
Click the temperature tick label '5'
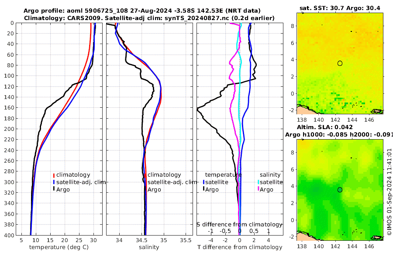coord(21,240)
